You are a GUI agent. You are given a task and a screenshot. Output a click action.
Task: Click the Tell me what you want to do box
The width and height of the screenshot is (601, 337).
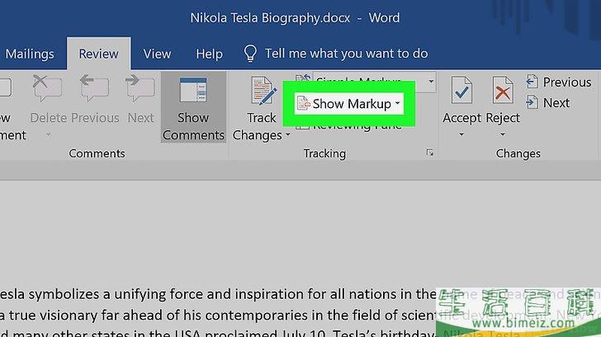(x=346, y=54)
